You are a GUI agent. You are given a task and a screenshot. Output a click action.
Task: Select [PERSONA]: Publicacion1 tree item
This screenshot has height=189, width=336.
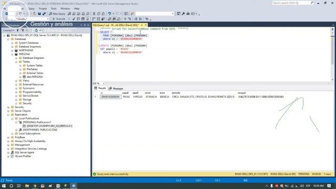click(37, 122)
